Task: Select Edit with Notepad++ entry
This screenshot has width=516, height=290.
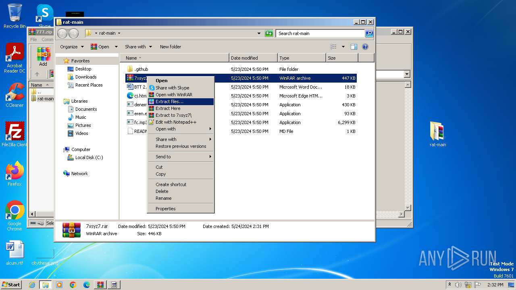Action: [181, 122]
